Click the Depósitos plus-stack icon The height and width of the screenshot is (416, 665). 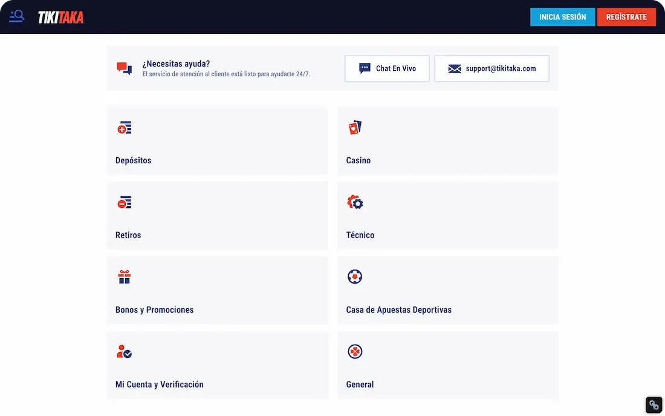124,128
